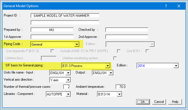This screenshot has width=188, height=110.
Task: Click the second Project ID line field
Action: coord(65,23)
